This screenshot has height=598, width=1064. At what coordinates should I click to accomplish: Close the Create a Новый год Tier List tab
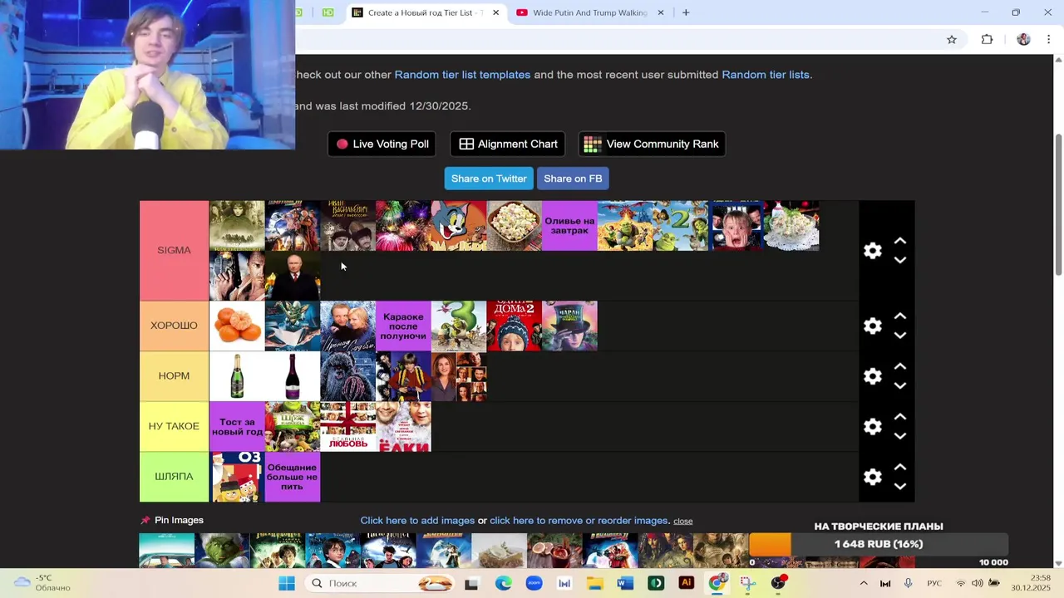(x=495, y=12)
